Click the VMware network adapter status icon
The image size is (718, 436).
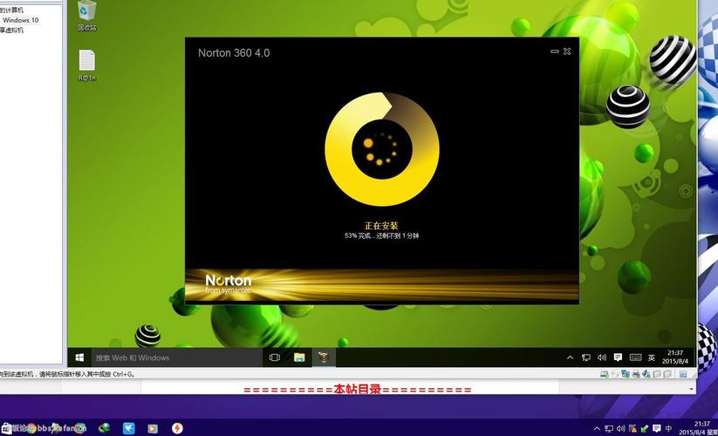click(626, 374)
